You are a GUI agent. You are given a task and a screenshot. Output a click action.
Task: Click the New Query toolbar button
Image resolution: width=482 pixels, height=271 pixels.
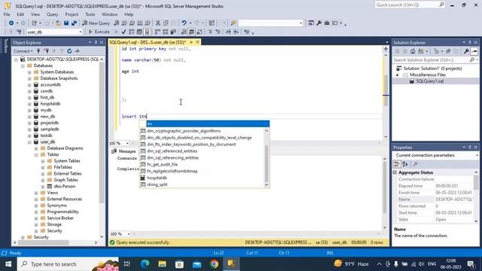click(x=96, y=23)
